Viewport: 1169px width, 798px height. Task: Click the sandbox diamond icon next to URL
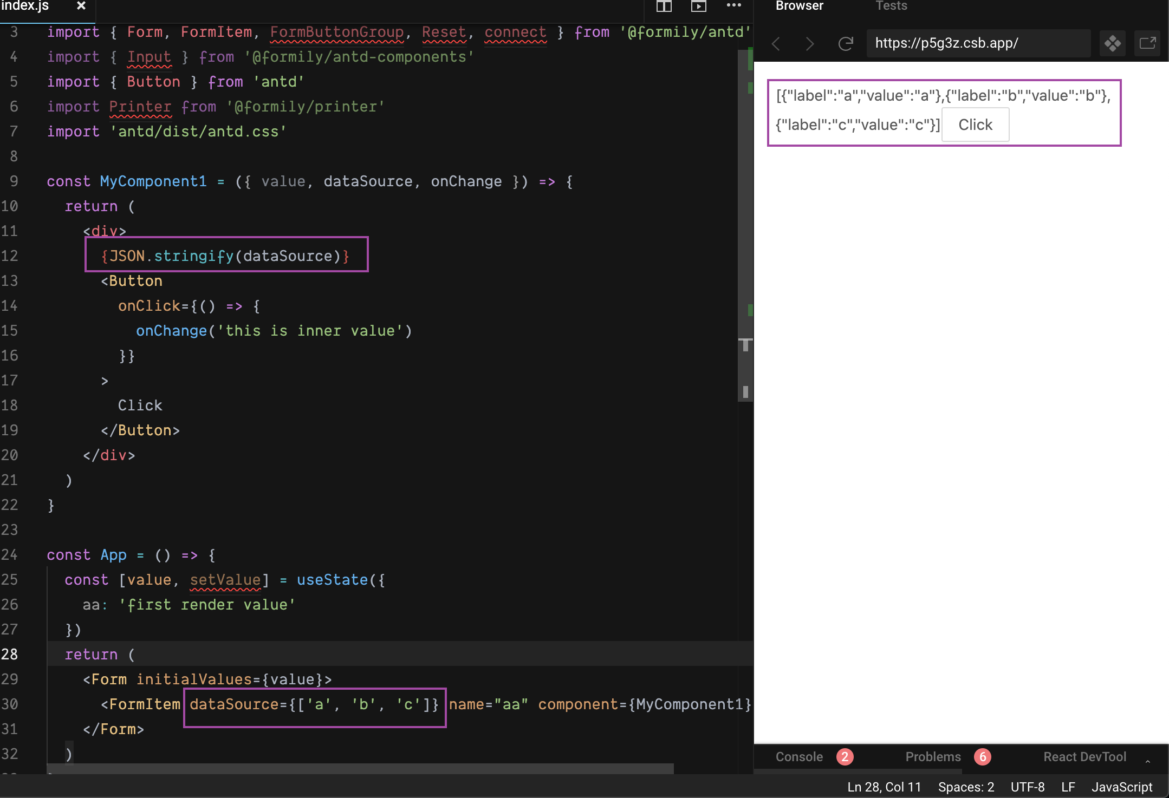coord(1112,43)
